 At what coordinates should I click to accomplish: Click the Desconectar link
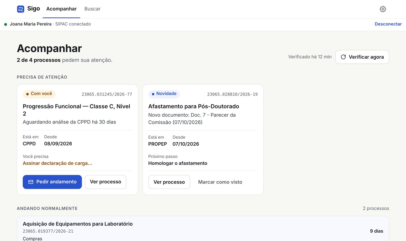[388, 24]
